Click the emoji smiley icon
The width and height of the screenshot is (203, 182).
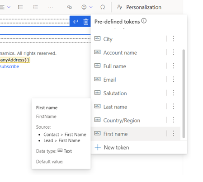(84, 7)
